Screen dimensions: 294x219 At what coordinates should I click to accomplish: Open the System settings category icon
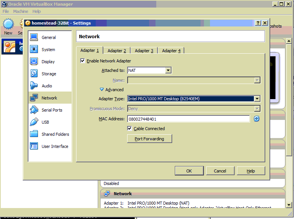[34, 49]
